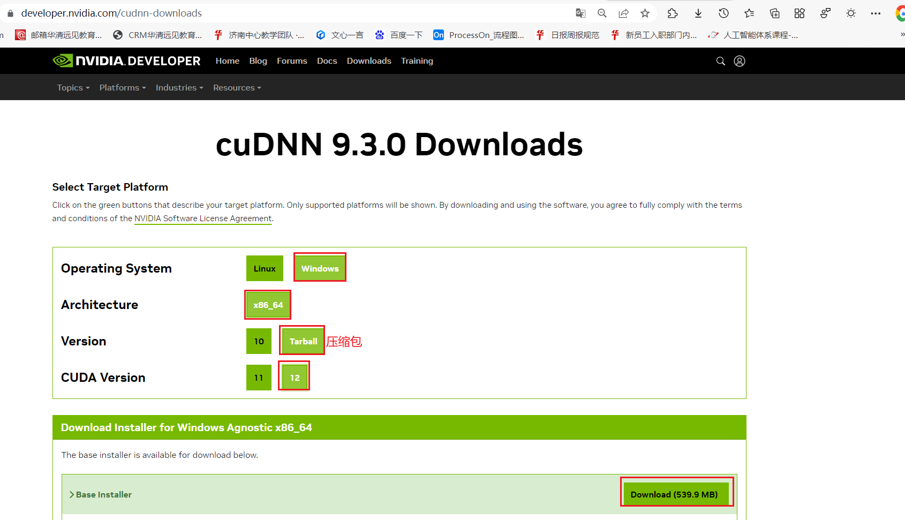The height and width of the screenshot is (520, 905).
Task: Open the Blog nav item
Action: tap(258, 61)
